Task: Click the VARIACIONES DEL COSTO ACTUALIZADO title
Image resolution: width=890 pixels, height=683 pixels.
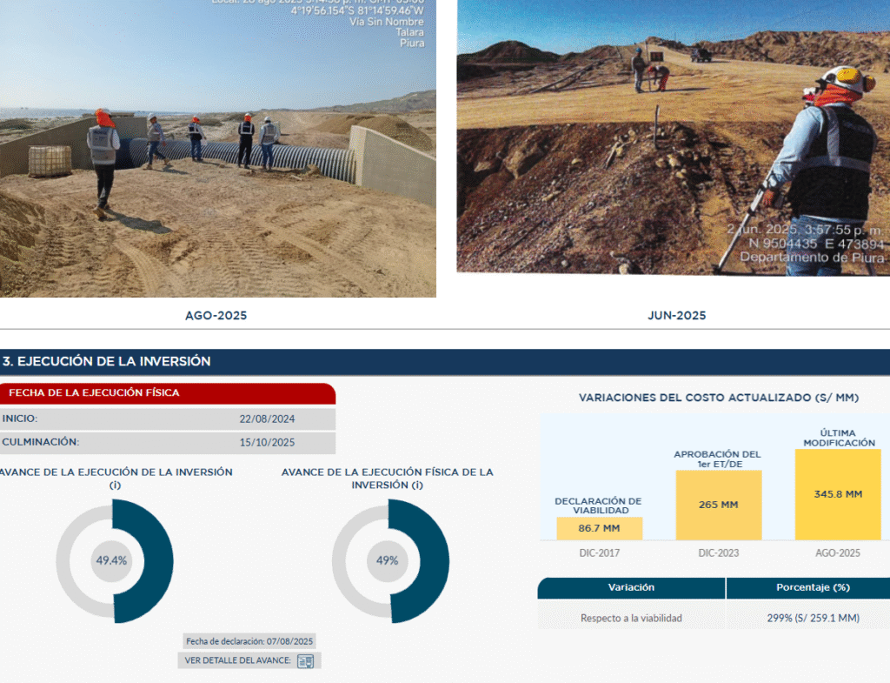Action: tap(719, 398)
